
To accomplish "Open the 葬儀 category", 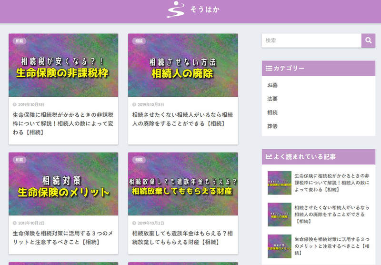I will [272, 126].
